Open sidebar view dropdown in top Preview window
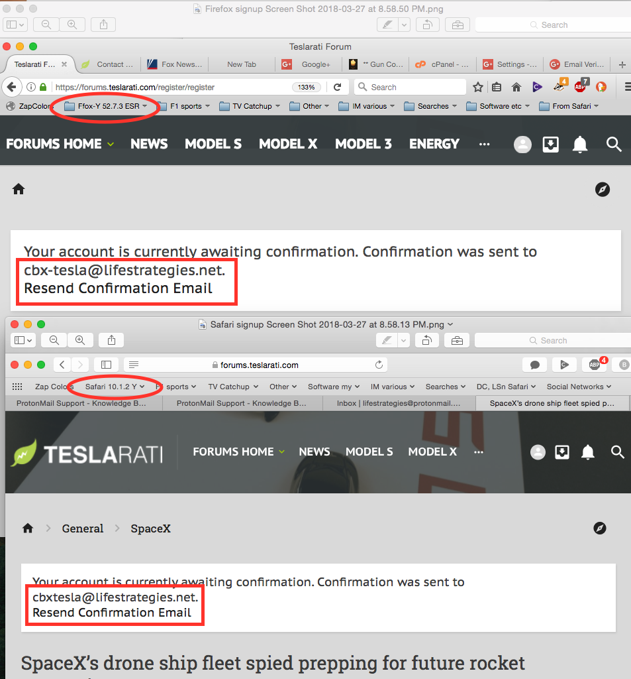The image size is (631, 679). tap(15, 25)
